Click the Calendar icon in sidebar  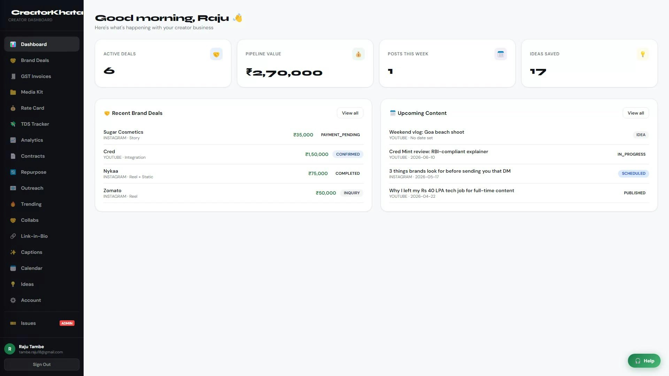[x=13, y=268]
